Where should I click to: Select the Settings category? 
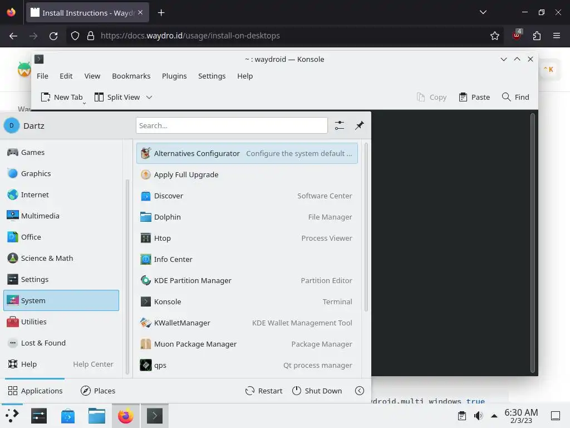tap(61, 279)
